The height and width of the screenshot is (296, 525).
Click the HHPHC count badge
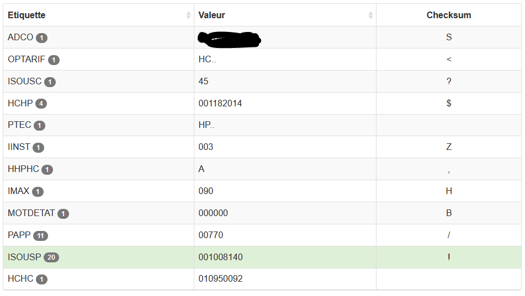click(47, 170)
